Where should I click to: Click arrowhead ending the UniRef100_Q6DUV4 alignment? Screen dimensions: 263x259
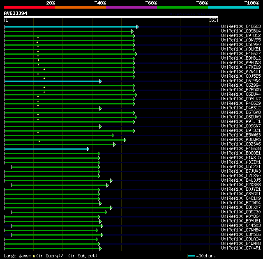(x=136, y=95)
